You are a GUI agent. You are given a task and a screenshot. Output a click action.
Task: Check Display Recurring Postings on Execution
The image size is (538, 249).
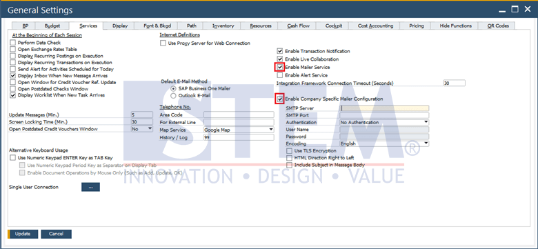click(13, 56)
